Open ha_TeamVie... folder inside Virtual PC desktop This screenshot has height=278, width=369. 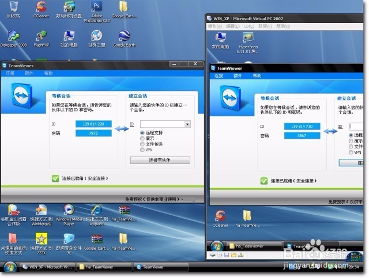(x=247, y=219)
